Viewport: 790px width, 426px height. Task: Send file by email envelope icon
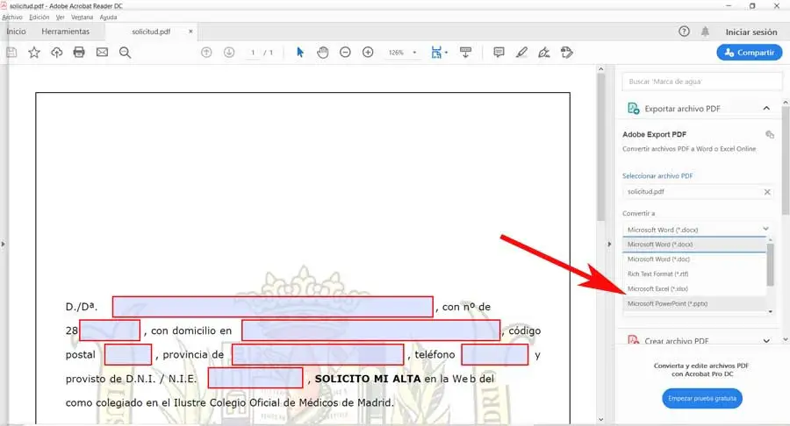(x=103, y=53)
